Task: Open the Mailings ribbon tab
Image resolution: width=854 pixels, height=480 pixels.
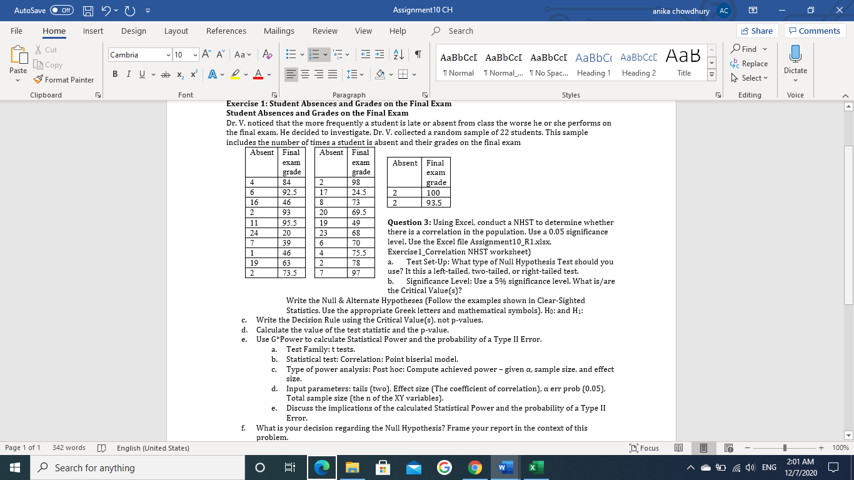Action: coord(279,31)
